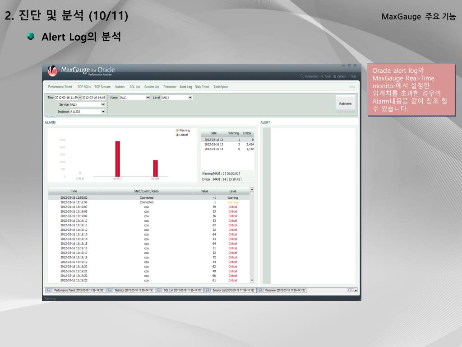Open the Instance dropdown showing A11202
Screen dimensions: 462x347
pos(103,112)
